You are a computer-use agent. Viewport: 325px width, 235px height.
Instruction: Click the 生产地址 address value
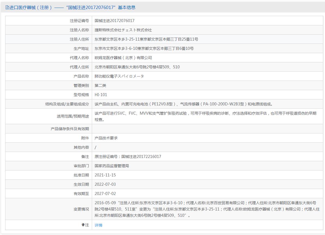pyautogui.click(x=144, y=48)
